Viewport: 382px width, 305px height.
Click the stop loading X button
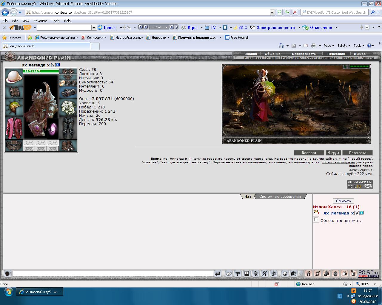295,12
